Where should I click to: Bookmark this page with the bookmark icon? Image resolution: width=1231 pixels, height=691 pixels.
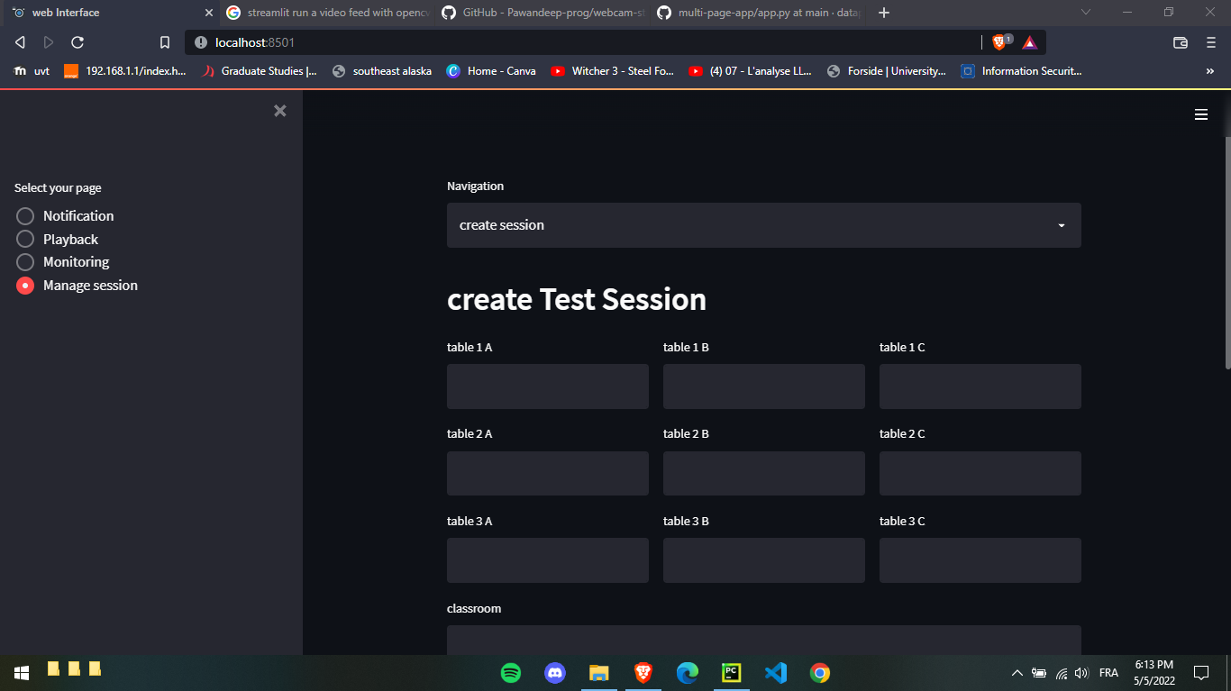[x=165, y=42]
